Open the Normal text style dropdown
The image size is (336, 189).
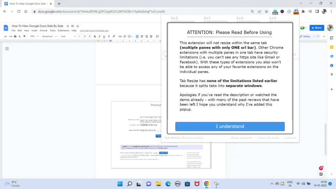tap(49, 36)
